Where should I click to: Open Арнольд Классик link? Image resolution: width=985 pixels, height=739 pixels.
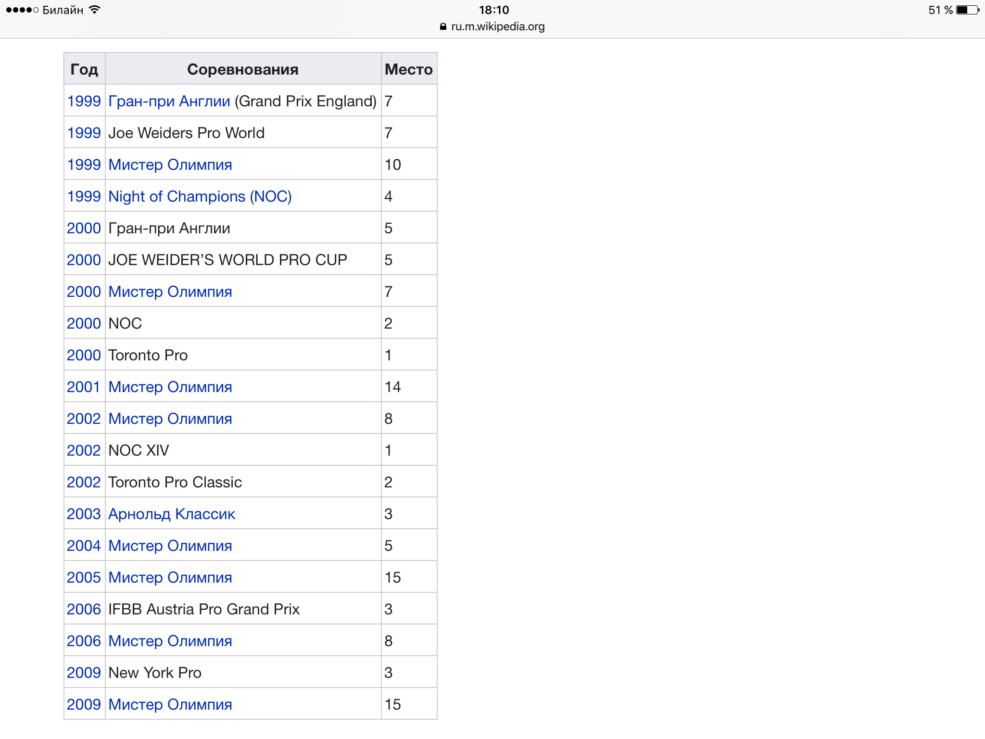coord(171,514)
